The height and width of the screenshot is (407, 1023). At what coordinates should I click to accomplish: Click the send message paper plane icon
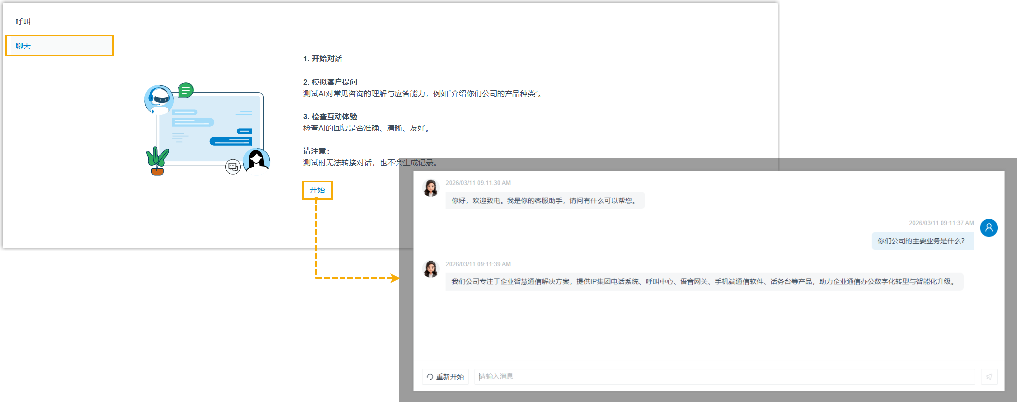pos(989,377)
